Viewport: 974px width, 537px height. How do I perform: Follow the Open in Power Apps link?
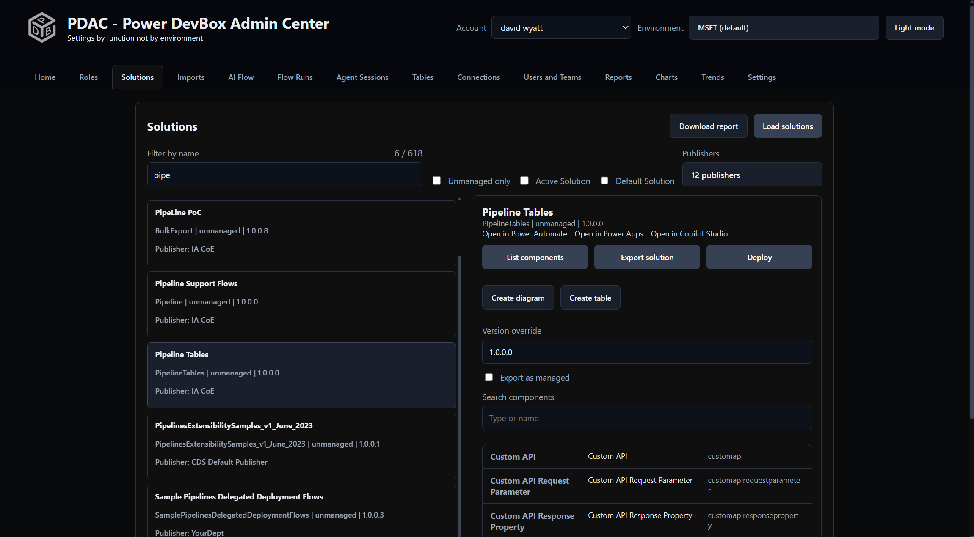[609, 234]
